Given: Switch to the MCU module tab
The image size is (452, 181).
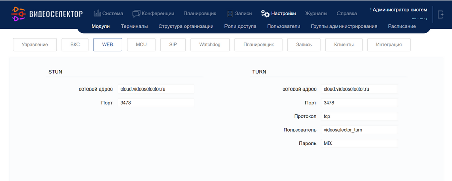Looking at the screenshot, I should (141, 45).
